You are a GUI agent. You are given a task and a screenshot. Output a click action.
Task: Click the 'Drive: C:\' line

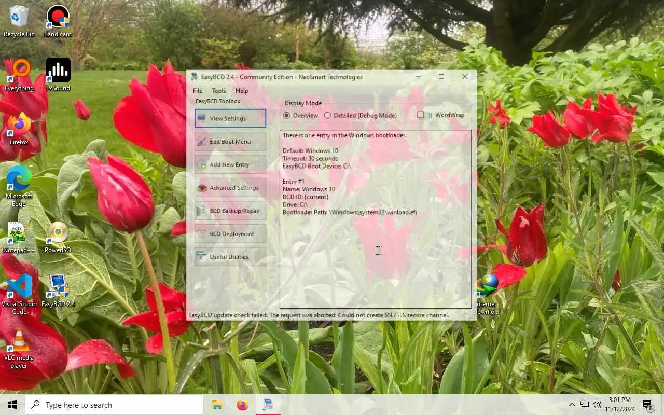tap(295, 204)
